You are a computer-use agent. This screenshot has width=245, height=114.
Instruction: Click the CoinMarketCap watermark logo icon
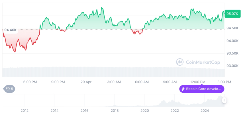coord(180,62)
